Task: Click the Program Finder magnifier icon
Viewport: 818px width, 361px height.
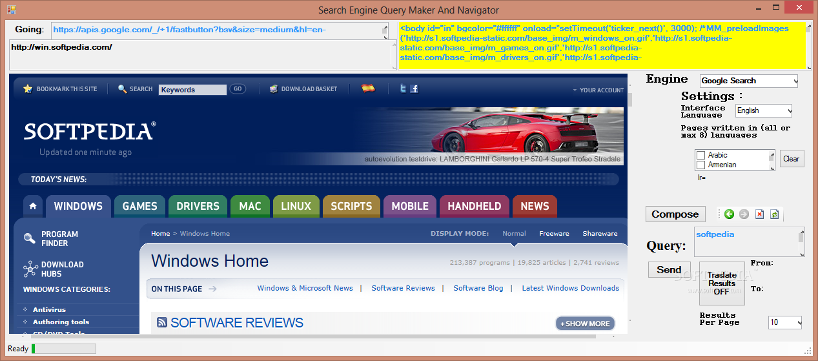Action: pyautogui.click(x=29, y=238)
